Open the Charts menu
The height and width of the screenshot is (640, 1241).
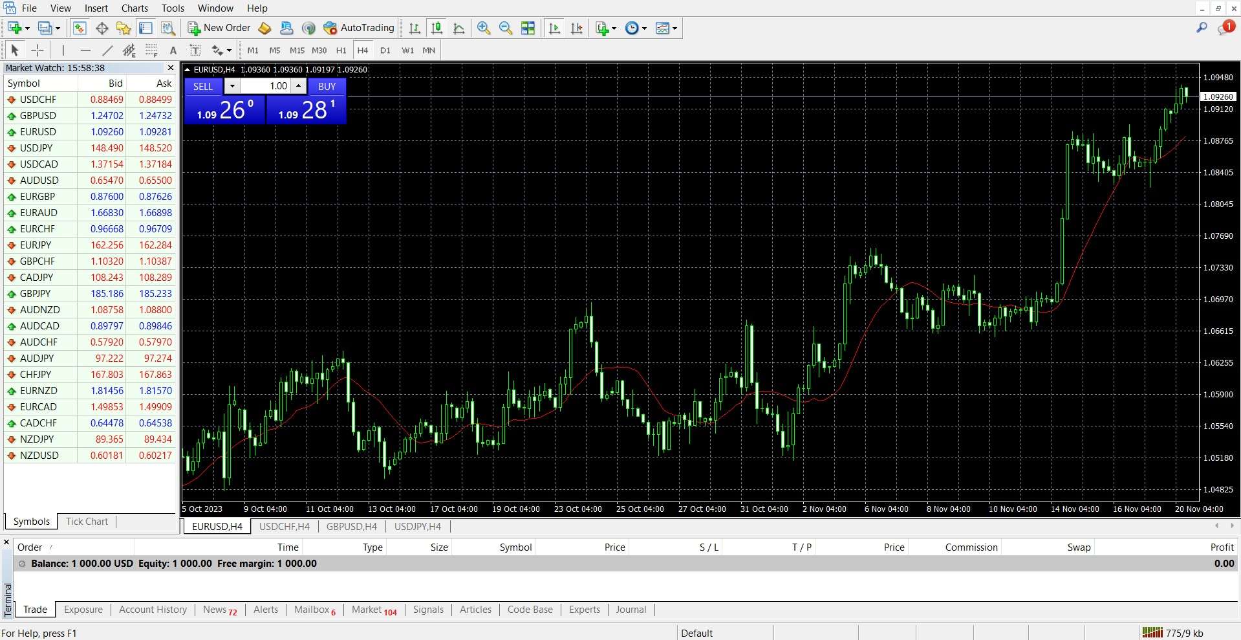click(135, 8)
